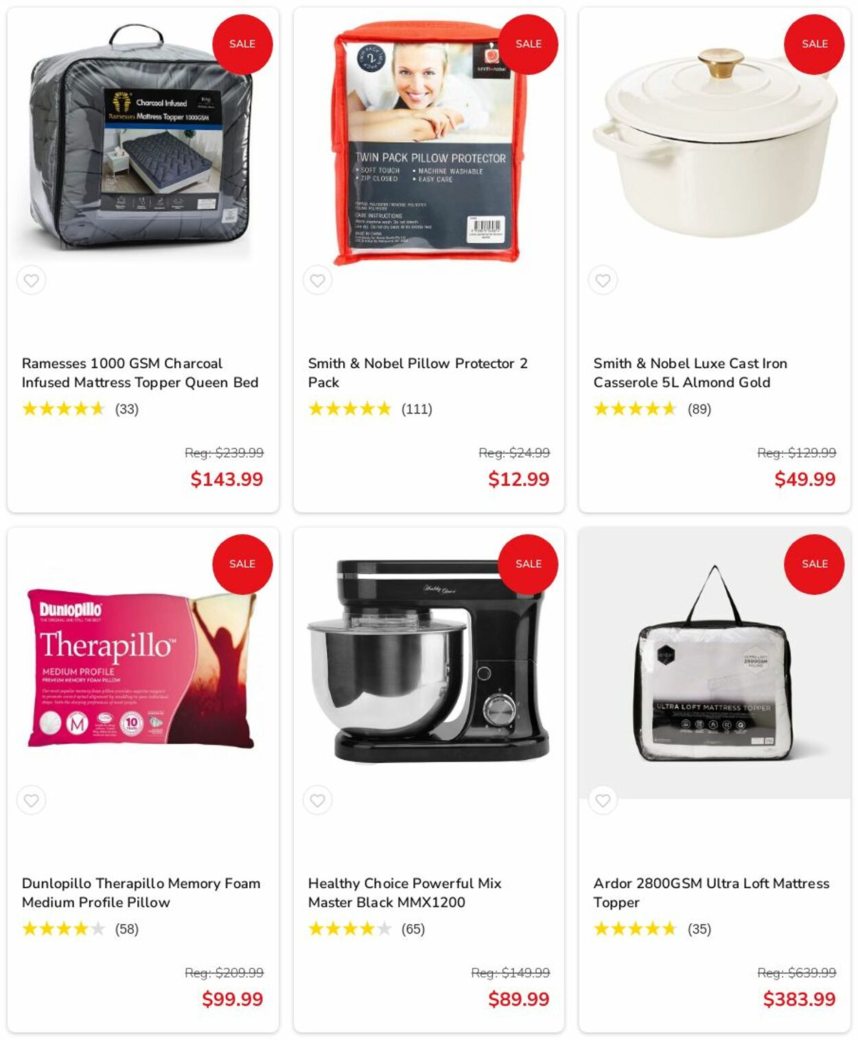This screenshot has height=1040, width=858.
Task: Open Dunlopillo Therapillo Memory Foam Pillow title
Action: pos(141,893)
